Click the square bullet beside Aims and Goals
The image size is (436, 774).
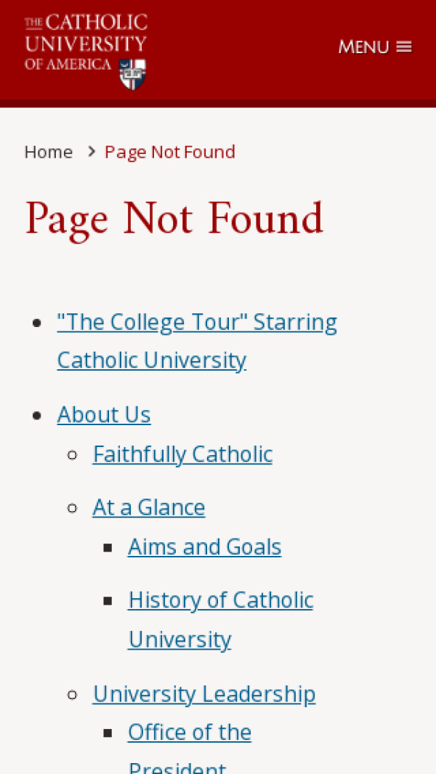coord(108,547)
